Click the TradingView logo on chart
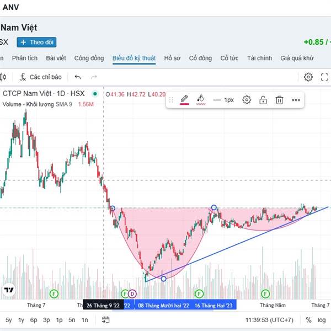This screenshot has height=331, width=331. pyautogui.click(x=9, y=290)
